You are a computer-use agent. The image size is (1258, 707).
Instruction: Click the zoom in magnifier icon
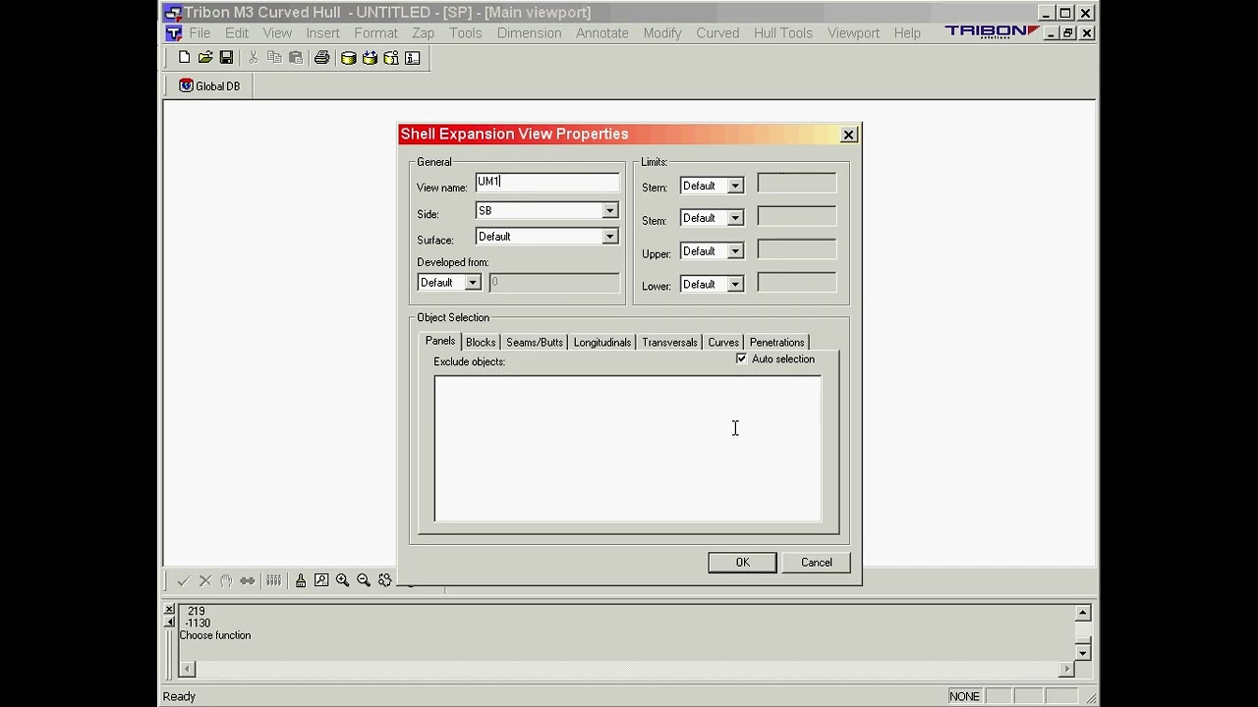pos(342,580)
